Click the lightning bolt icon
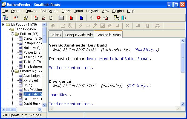187x119 pixels. click(80, 26)
